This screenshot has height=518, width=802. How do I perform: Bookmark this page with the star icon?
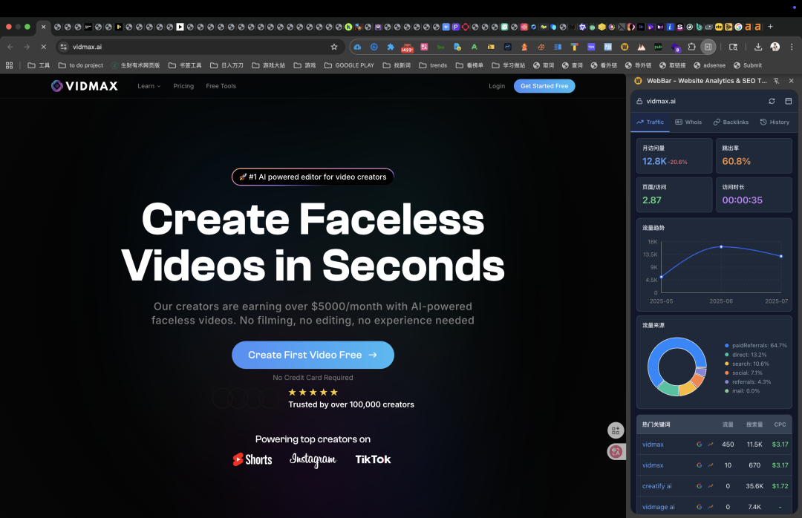[334, 47]
